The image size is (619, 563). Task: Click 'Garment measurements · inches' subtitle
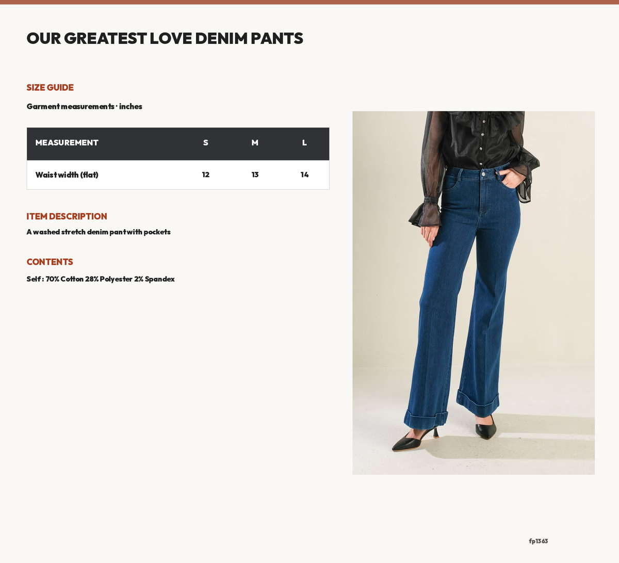tap(84, 106)
